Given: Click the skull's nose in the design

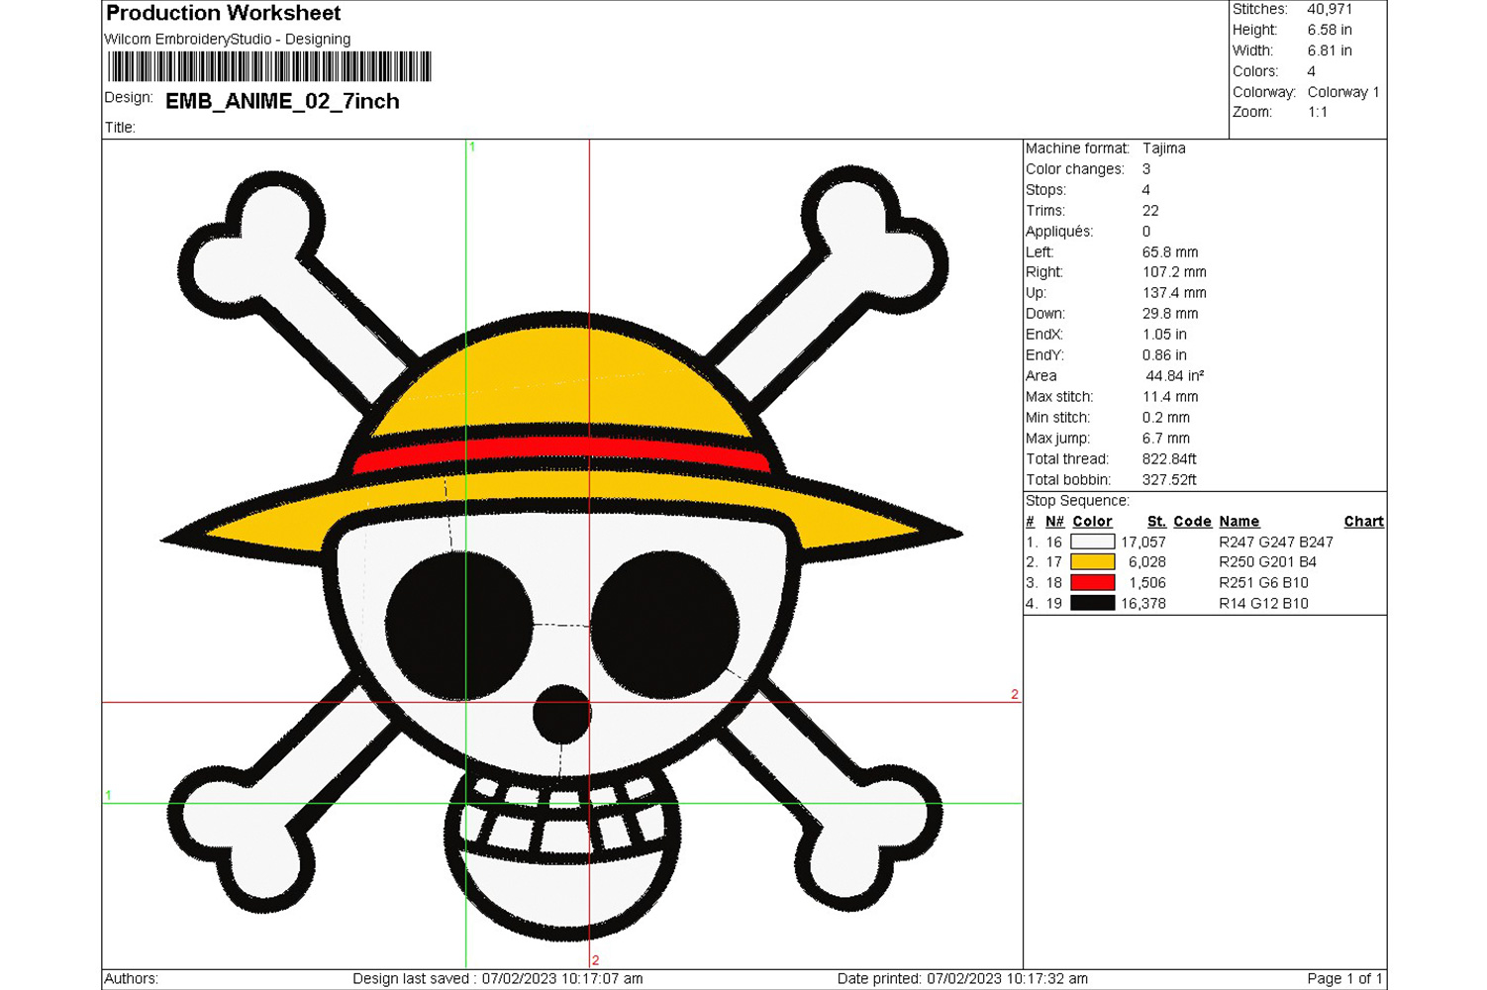Looking at the screenshot, I should [x=561, y=713].
